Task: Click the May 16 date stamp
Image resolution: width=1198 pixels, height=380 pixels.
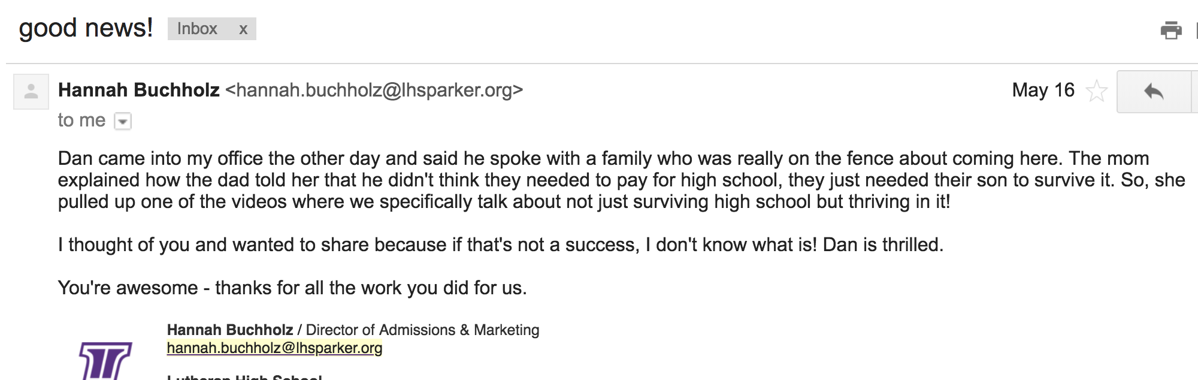Action: [x=1043, y=90]
